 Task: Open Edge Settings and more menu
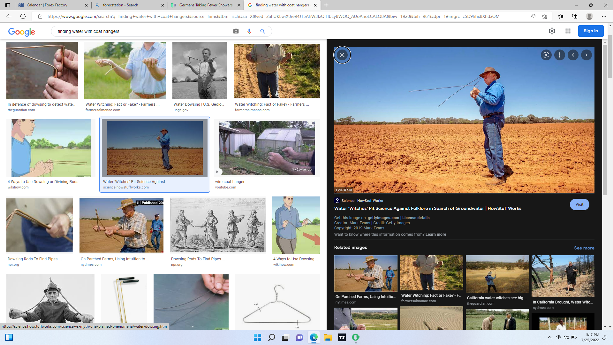click(x=604, y=16)
